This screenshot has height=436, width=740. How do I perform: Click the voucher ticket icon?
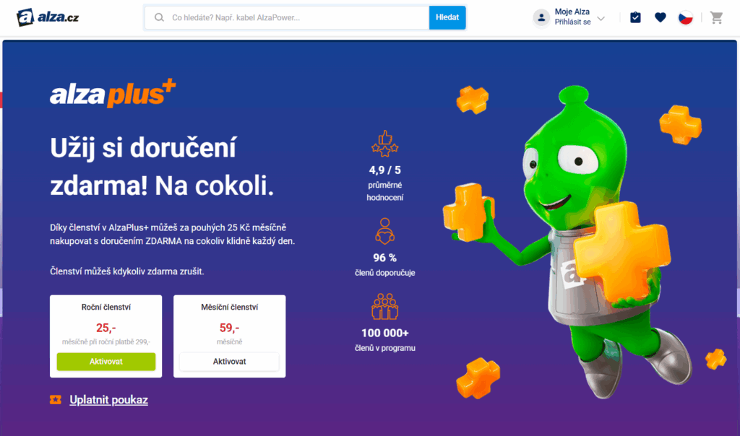tap(56, 400)
